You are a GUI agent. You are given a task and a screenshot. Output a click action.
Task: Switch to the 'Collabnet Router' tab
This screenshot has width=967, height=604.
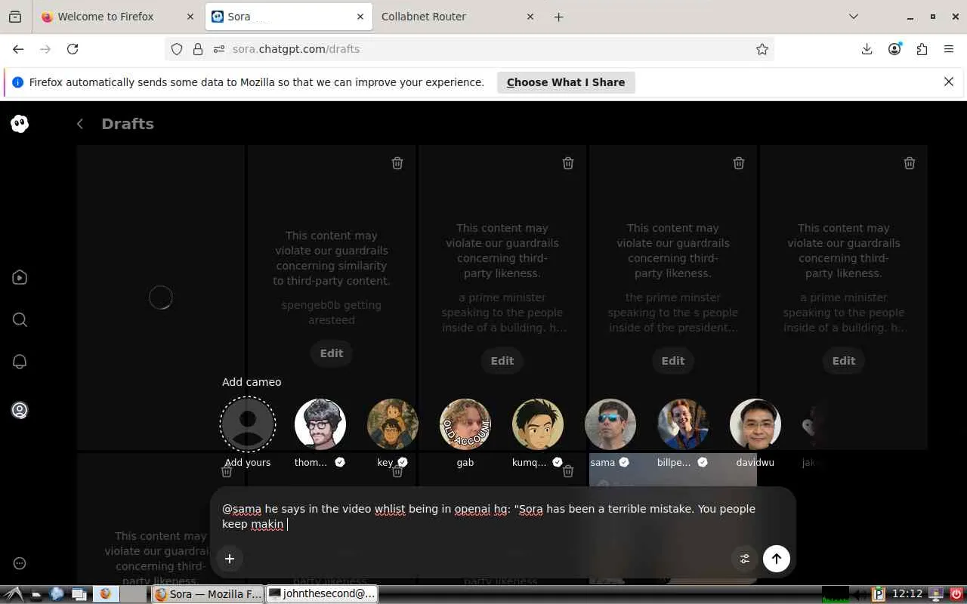click(x=457, y=17)
